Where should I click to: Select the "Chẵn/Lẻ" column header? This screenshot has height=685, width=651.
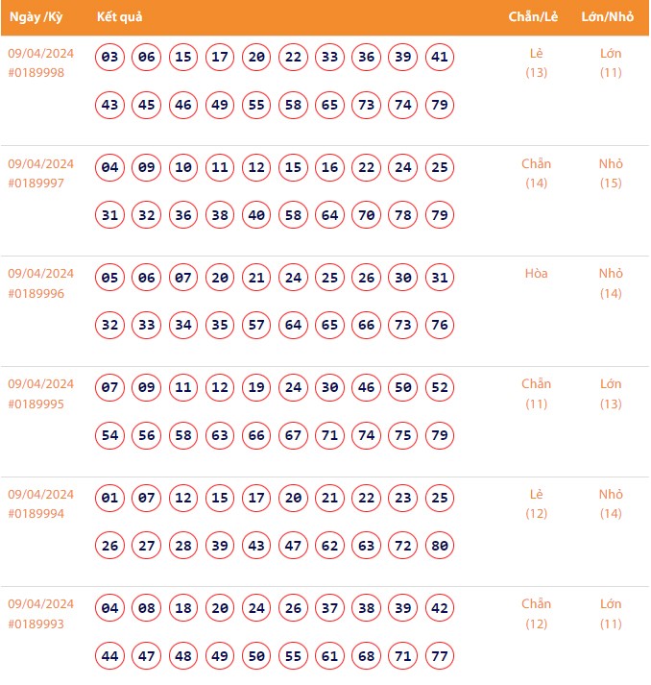click(x=536, y=17)
